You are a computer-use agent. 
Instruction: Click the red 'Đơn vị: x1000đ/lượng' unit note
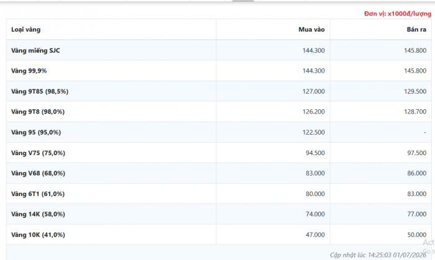point(398,14)
